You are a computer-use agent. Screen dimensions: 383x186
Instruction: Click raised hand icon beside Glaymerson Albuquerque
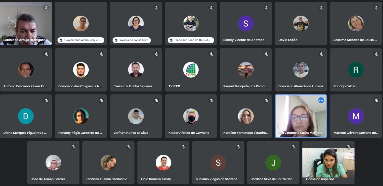pyautogui.click(x=61, y=40)
